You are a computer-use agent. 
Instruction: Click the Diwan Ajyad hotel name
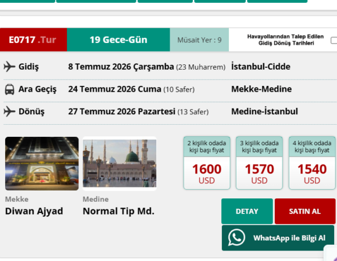(x=34, y=211)
